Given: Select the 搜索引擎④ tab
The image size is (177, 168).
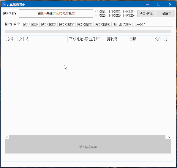Looking at the screenshot, I should pos(66,25).
